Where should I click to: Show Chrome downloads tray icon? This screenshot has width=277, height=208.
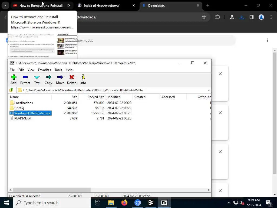[242, 17]
